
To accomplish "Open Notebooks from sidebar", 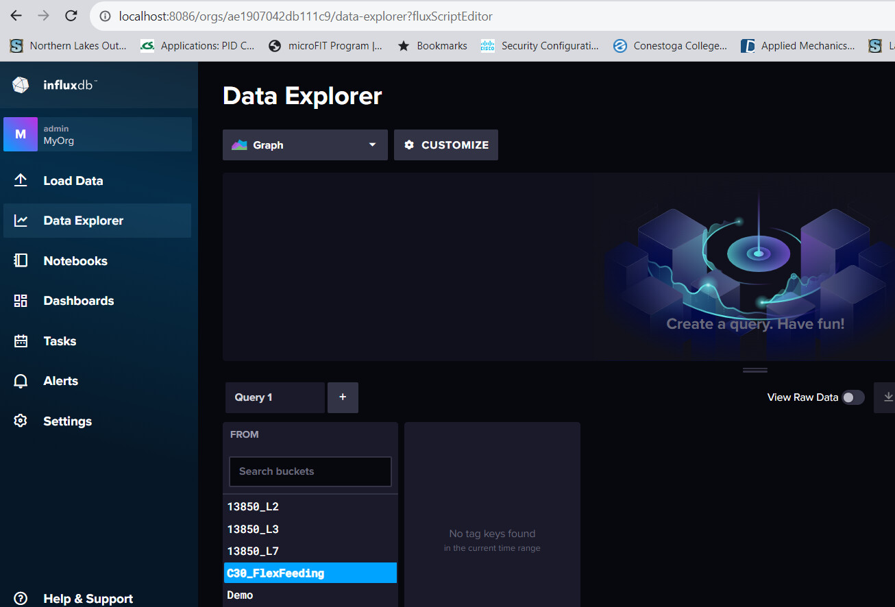I will tap(97, 261).
